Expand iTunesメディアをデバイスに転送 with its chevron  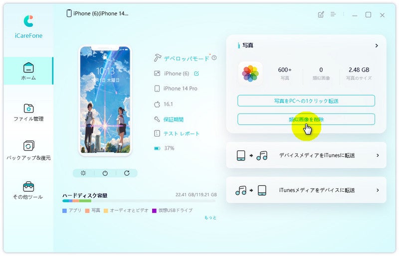pos(378,190)
